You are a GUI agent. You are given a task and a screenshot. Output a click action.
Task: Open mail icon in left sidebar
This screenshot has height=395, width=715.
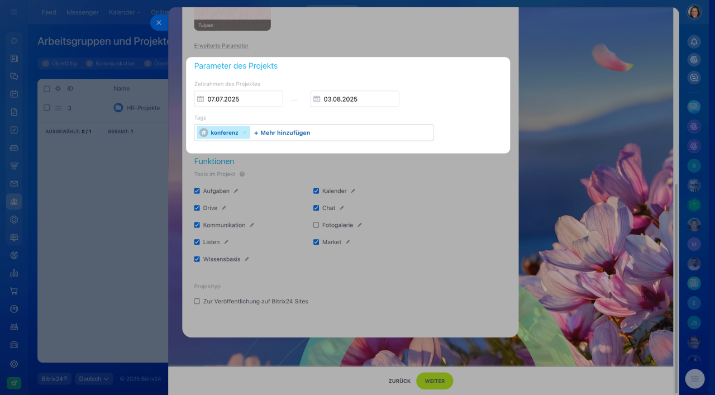click(14, 183)
